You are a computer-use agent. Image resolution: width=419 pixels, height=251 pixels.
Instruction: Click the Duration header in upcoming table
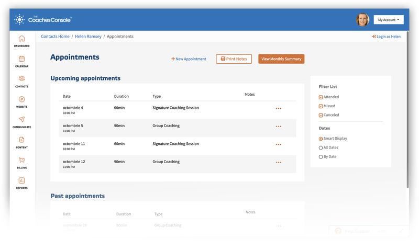pos(122,96)
